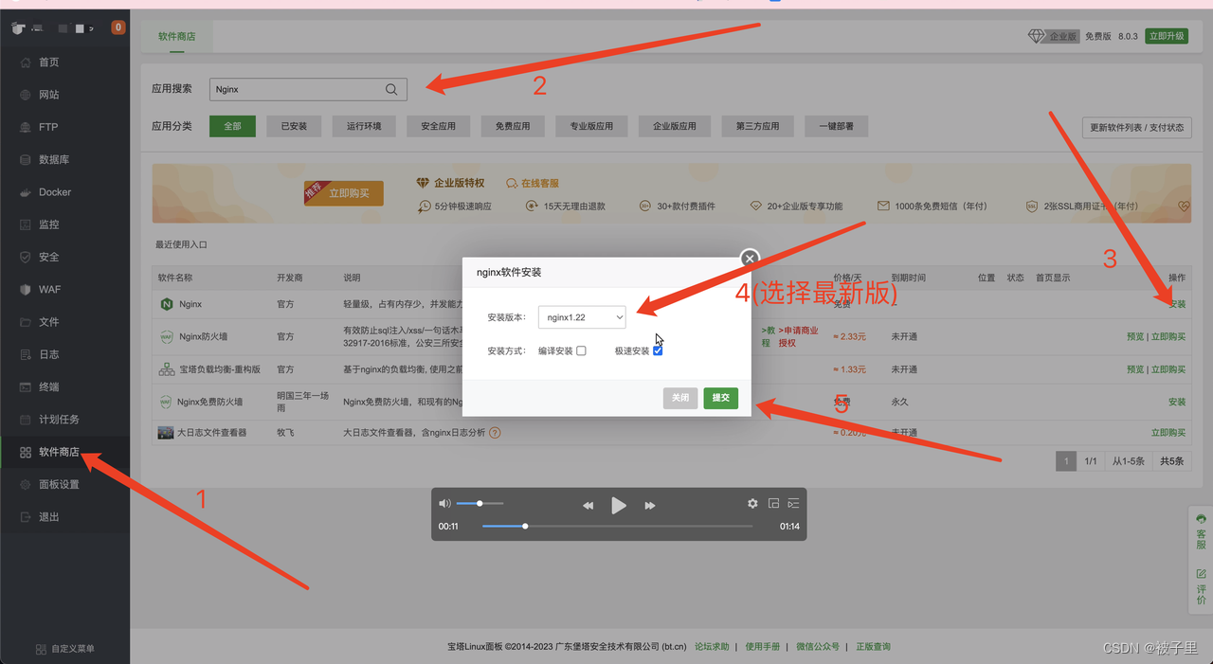The height and width of the screenshot is (664, 1213).
Task: Click the 提交 submit button
Action: coord(721,398)
